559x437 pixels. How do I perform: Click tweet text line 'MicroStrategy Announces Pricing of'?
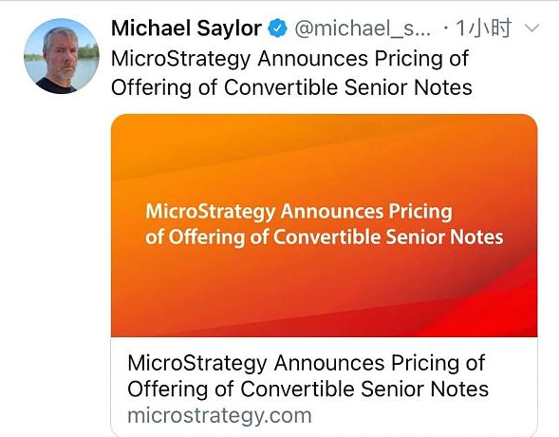point(289,59)
